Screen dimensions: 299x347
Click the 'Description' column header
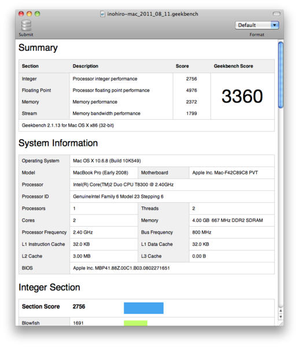pyautogui.click(x=86, y=66)
